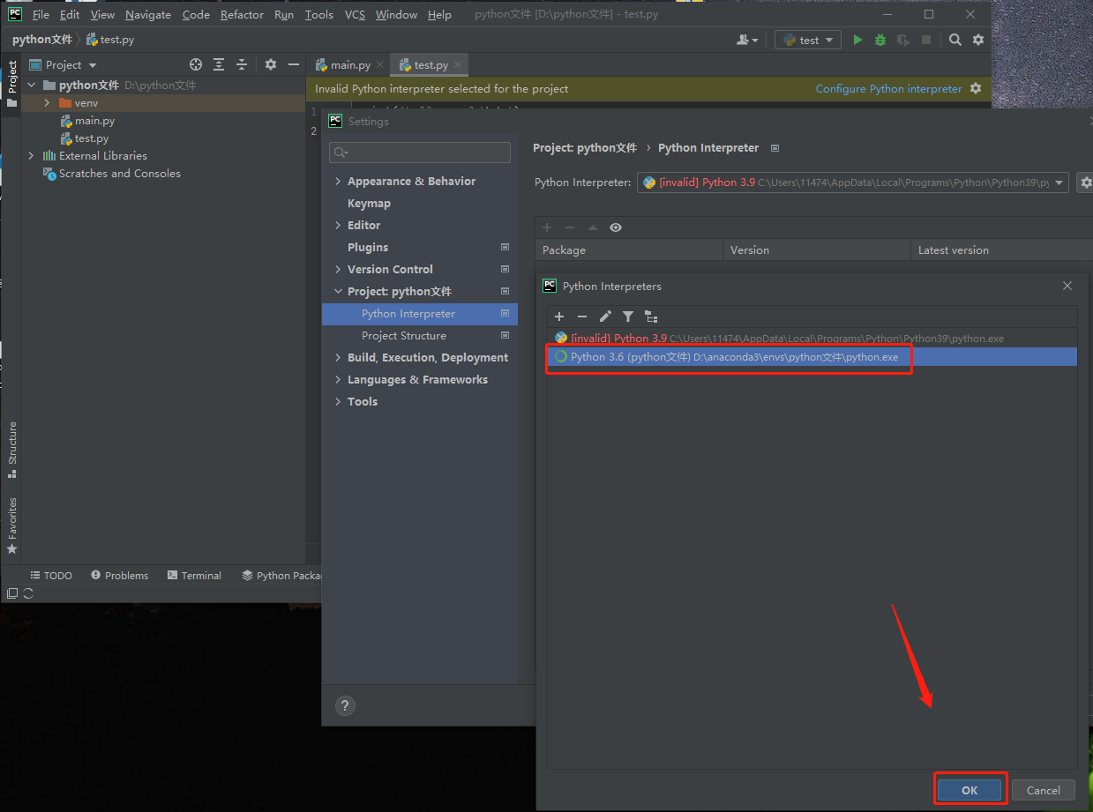Expand the venv folder
Viewport: 1093px width, 812px height.
[48, 103]
